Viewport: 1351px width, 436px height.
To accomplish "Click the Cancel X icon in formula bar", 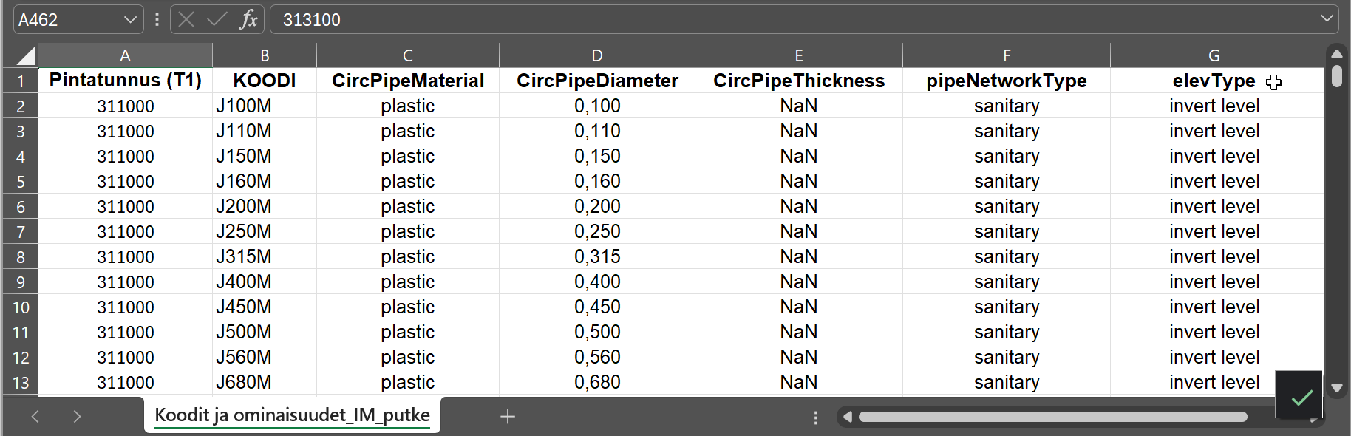I will (x=186, y=20).
